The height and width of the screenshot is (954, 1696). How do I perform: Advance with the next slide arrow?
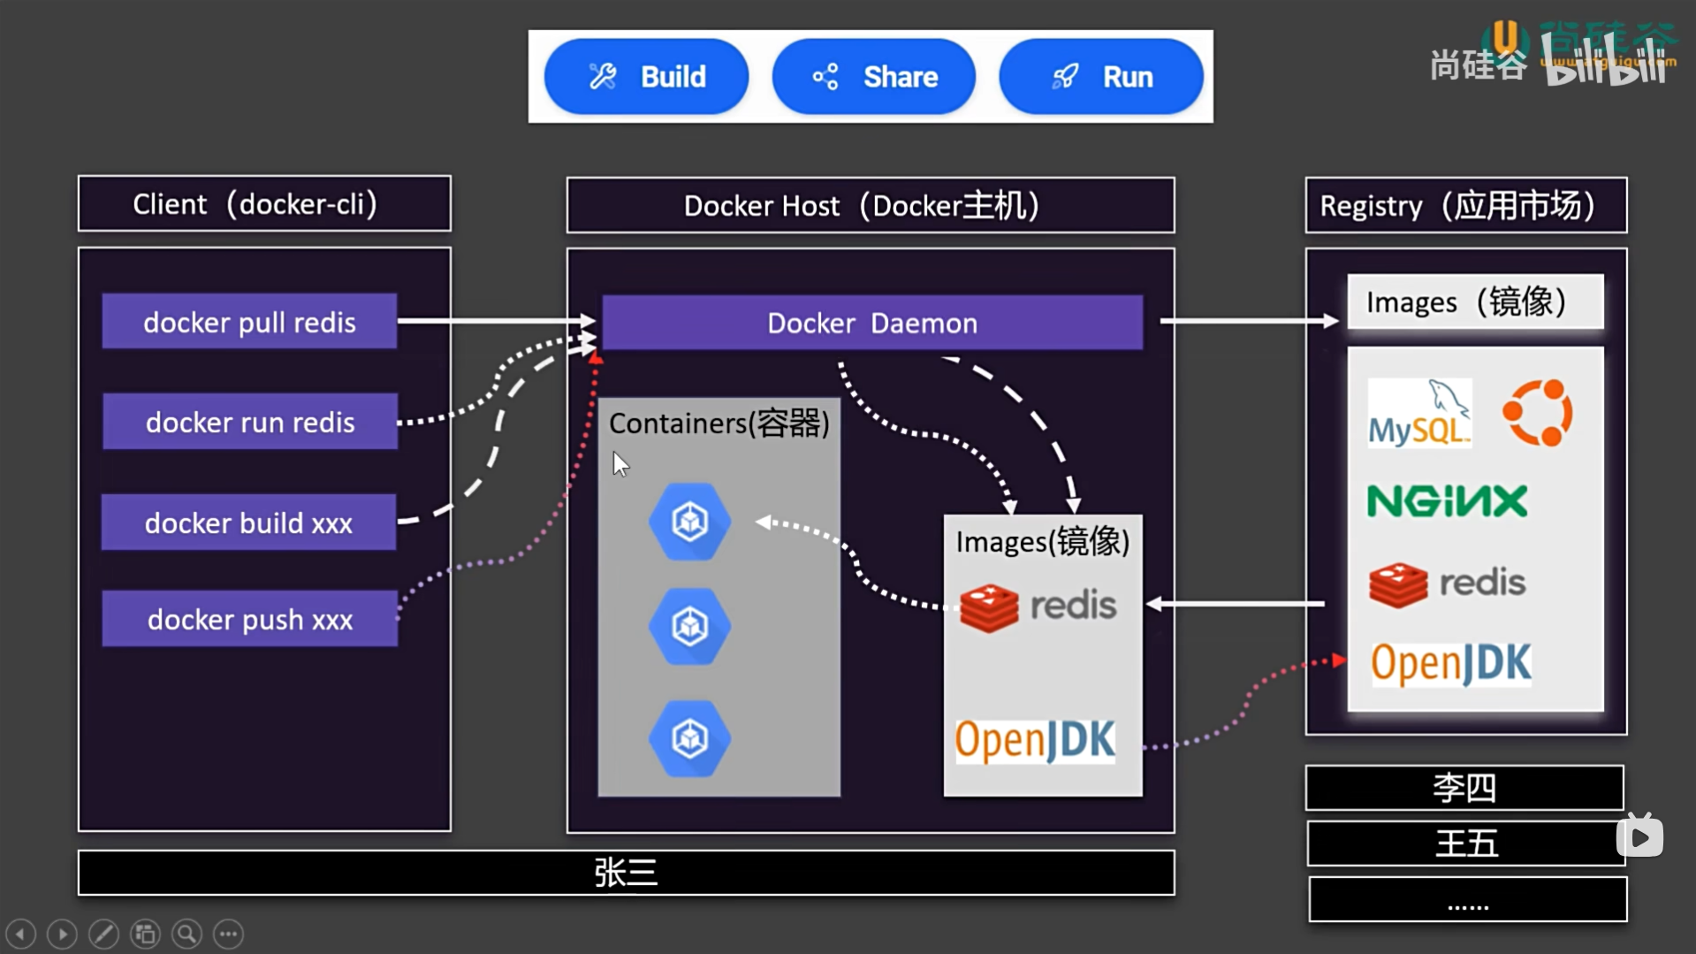point(62,933)
